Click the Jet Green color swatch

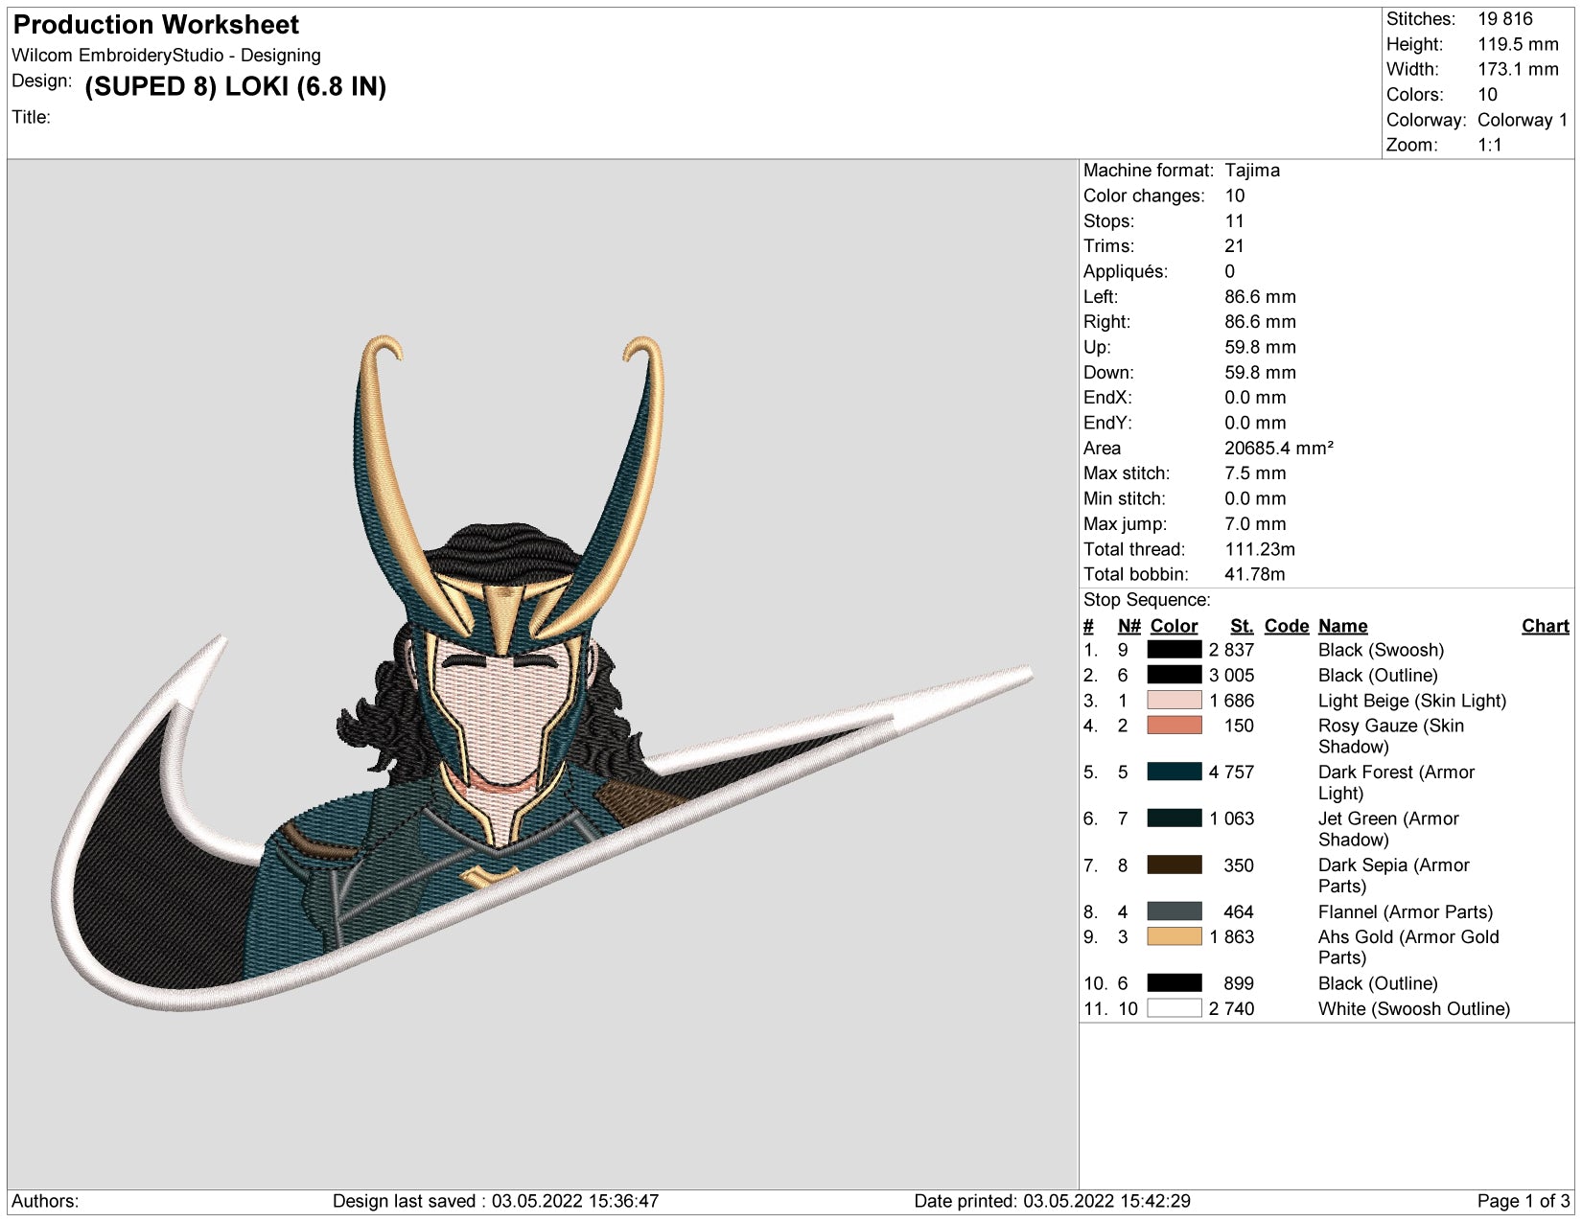click(x=1174, y=819)
